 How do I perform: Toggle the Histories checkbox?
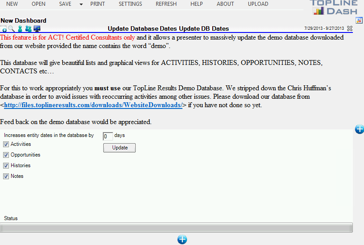(x=6, y=166)
